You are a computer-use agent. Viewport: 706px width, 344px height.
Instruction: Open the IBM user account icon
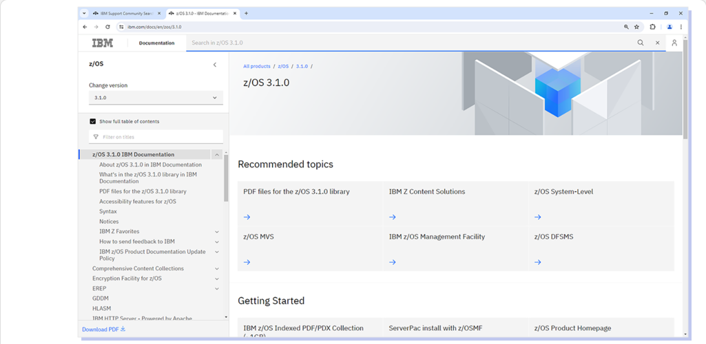(674, 43)
